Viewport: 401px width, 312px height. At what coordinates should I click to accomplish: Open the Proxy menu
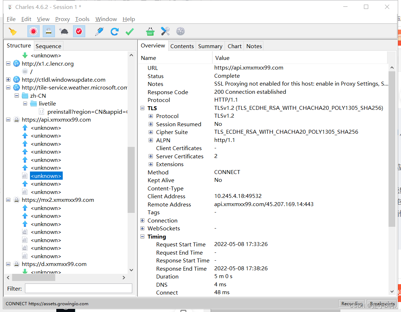[62, 19]
